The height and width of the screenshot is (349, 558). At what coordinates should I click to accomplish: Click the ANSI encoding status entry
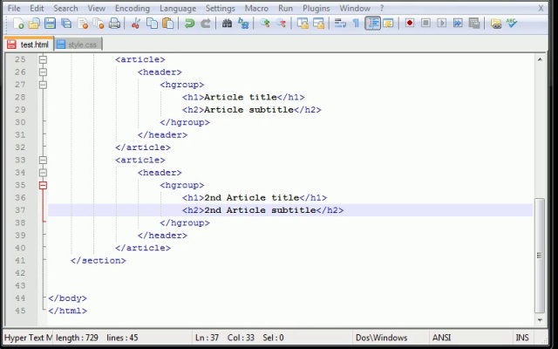pyautogui.click(x=441, y=338)
